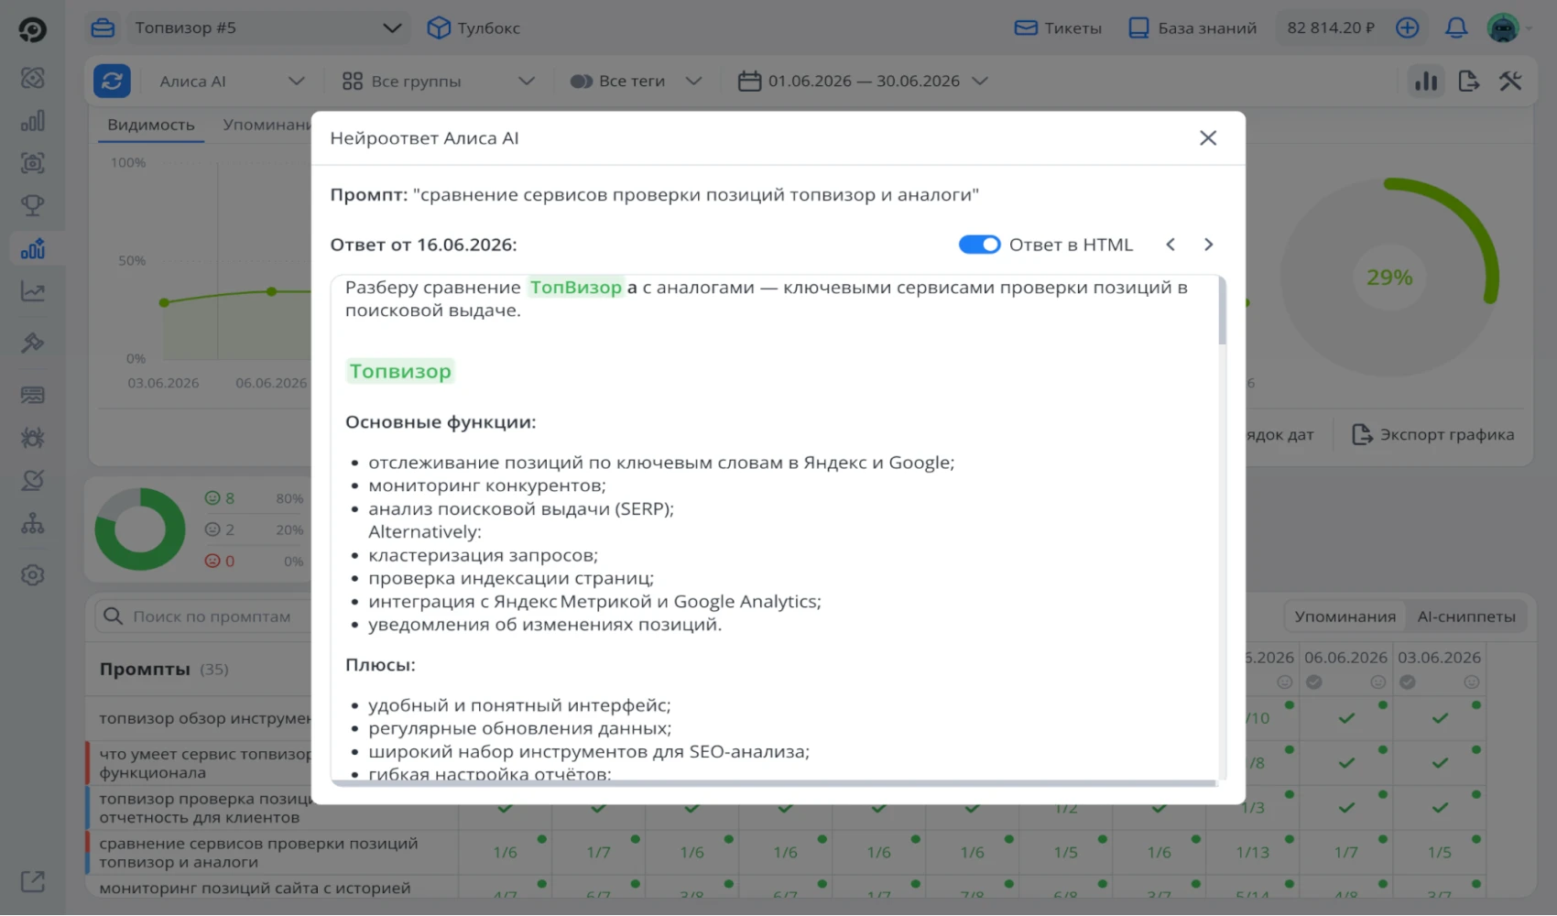1557x916 pixels.
Task: Close the Нейроответ Алиса AI dialog
Action: pyautogui.click(x=1208, y=137)
